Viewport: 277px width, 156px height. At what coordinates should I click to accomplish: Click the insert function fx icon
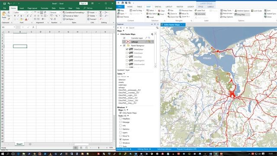tap(33, 27)
